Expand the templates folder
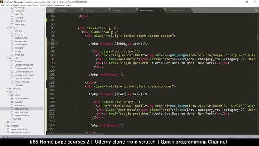259x146 pixels. point(5,126)
